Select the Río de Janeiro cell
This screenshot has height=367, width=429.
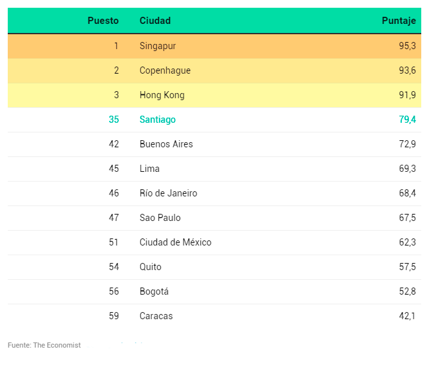click(168, 193)
